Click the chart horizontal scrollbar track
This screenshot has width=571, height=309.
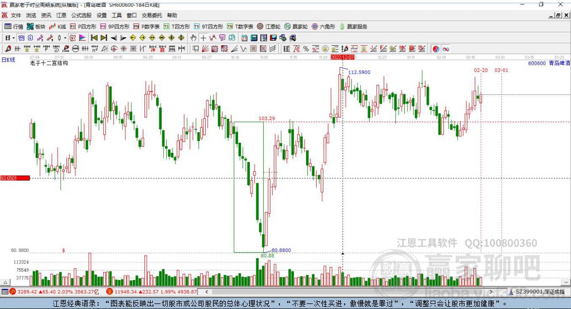349,292
